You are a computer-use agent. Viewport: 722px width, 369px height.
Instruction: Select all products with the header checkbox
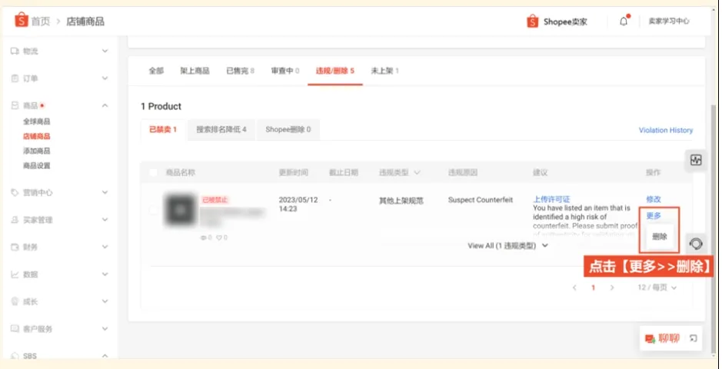(x=153, y=172)
